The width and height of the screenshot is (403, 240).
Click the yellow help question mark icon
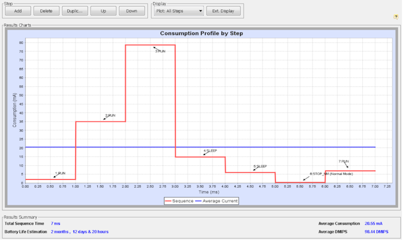tap(396, 17)
